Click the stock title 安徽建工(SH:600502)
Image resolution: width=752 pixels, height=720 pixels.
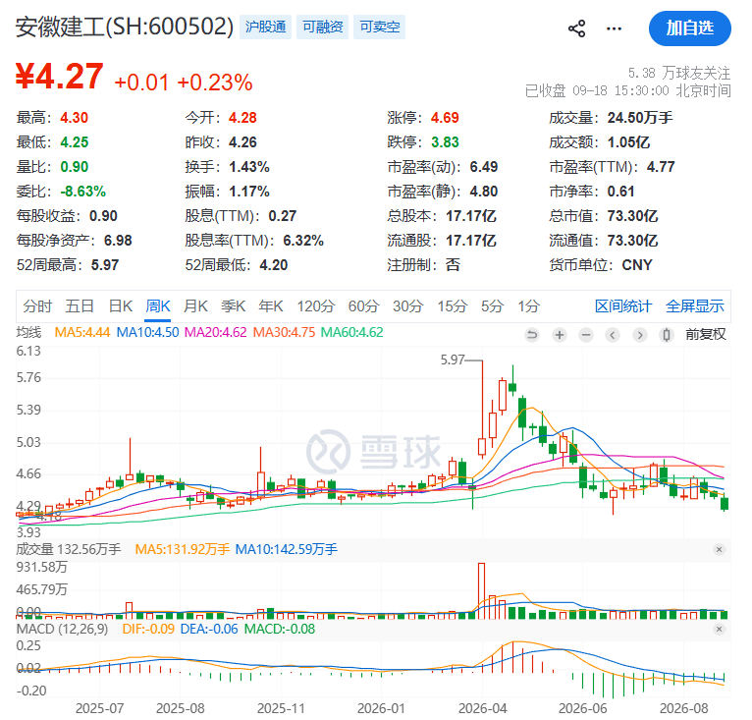click(125, 27)
